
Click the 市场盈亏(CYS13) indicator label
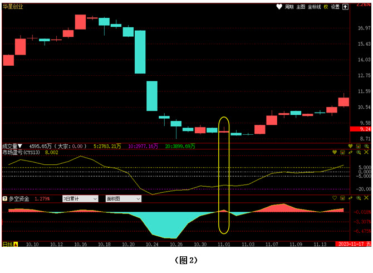(x=22, y=152)
